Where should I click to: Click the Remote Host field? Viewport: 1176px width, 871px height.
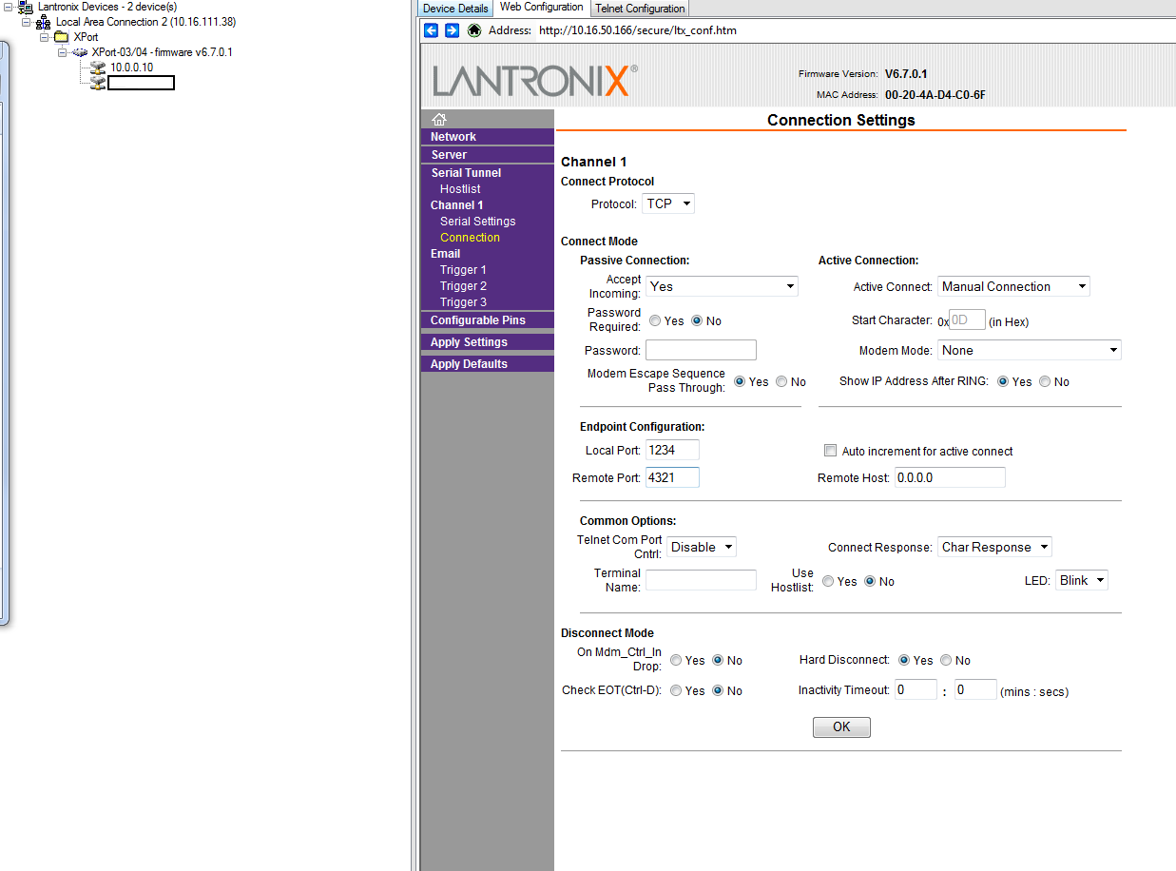pos(950,477)
